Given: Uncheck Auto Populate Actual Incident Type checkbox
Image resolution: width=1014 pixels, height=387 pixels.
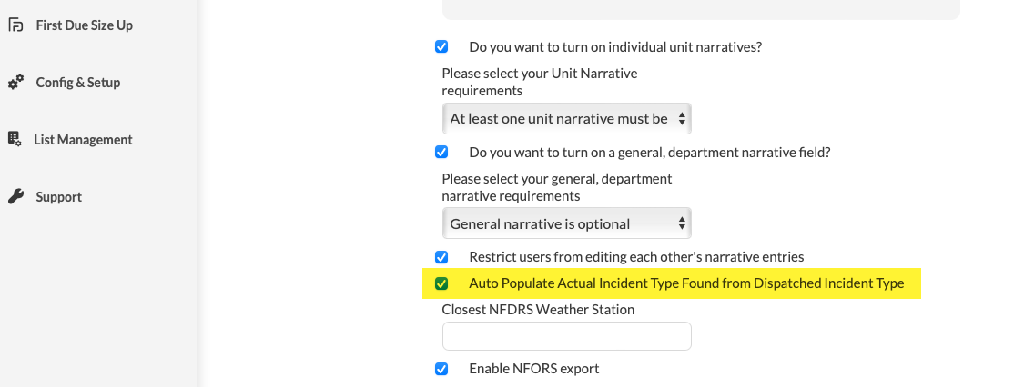Looking at the screenshot, I should click(x=441, y=283).
